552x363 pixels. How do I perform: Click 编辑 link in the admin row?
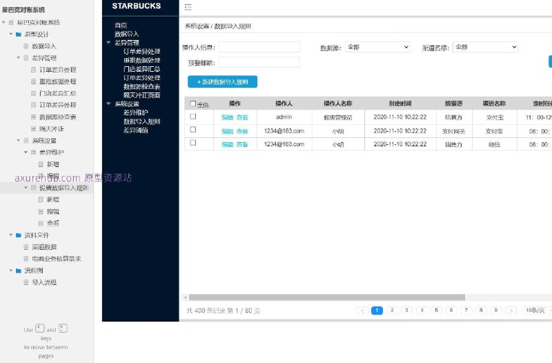(228, 117)
